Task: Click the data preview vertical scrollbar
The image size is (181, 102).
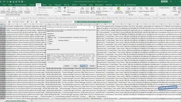Action: tap(94, 57)
